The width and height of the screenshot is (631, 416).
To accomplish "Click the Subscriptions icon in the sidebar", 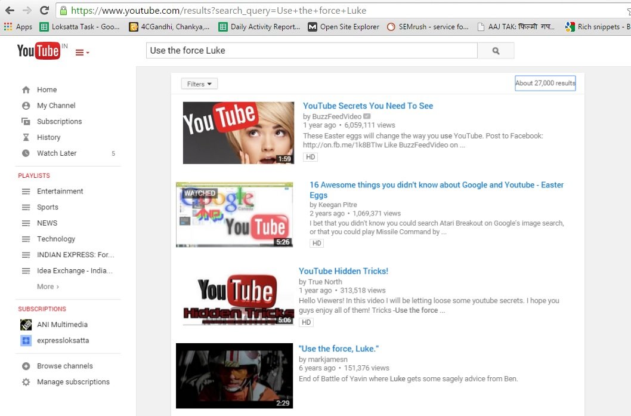I will [26, 122].
